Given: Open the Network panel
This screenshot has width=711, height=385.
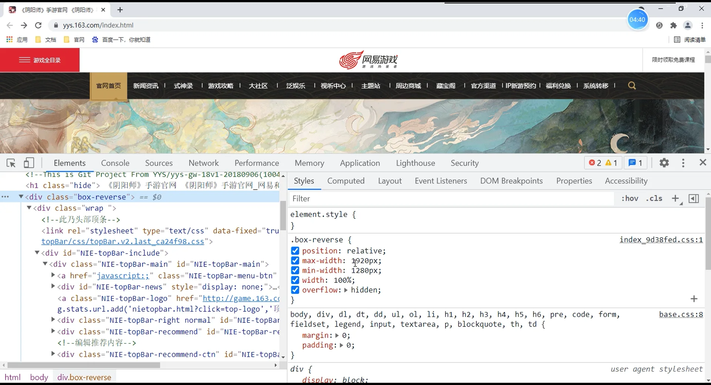Looking at the screenshot, I should coord(204,163).
